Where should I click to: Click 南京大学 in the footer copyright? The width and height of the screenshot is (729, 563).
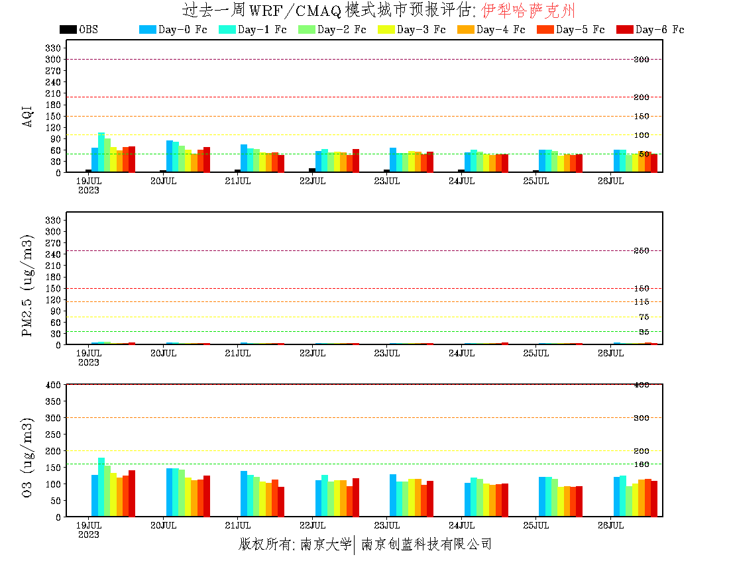(325, 544)
